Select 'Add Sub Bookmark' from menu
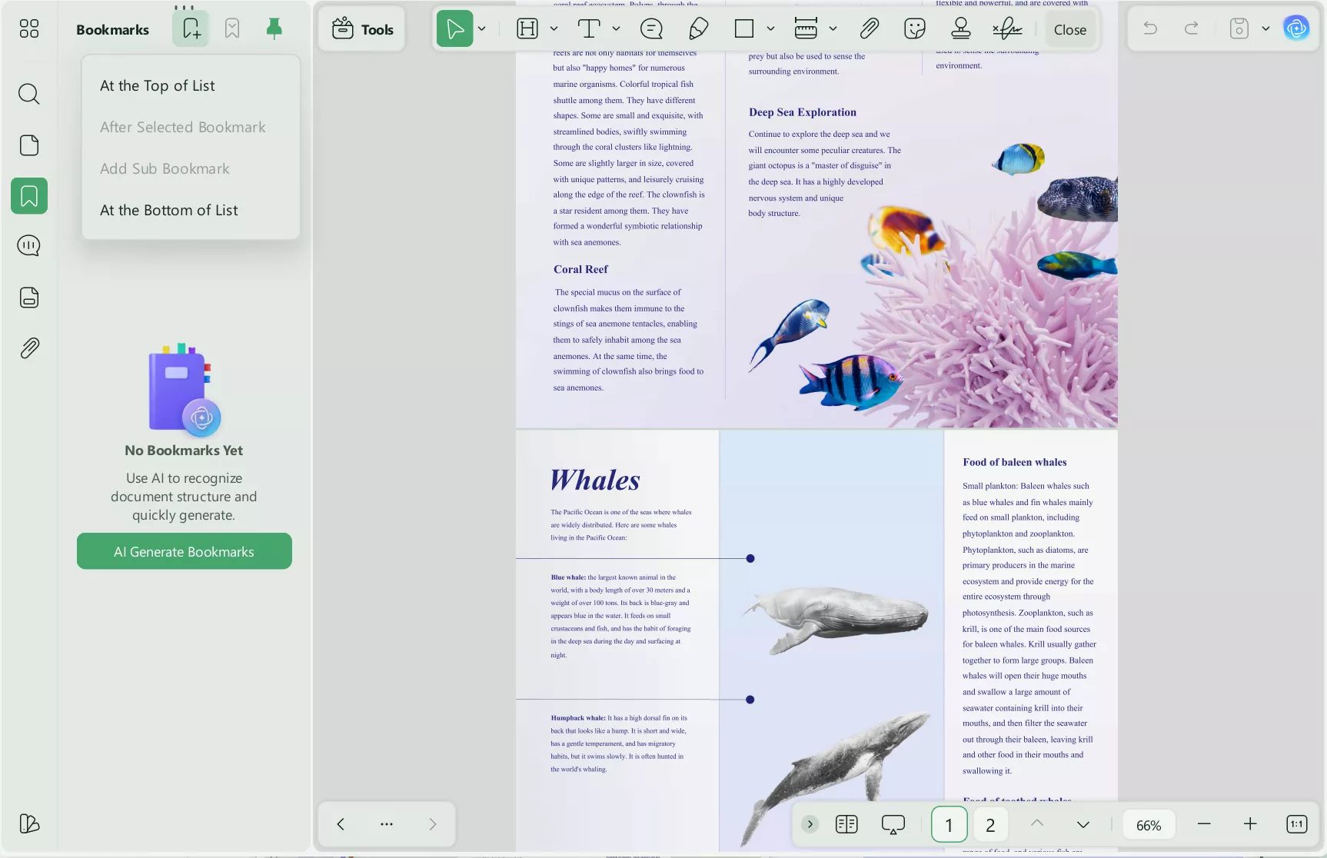This screenshot has width=1327, height=858. [x=165, y=168]
